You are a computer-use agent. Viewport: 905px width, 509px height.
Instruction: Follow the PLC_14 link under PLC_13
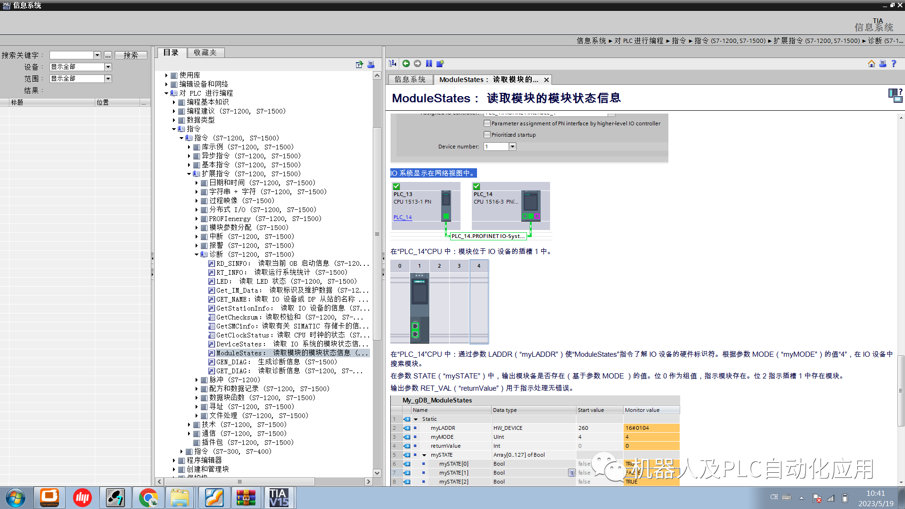click(403, 217)
